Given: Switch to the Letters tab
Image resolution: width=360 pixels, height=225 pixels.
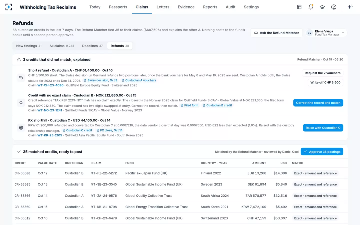Looking at the screenshot, I should pos(163,7).
